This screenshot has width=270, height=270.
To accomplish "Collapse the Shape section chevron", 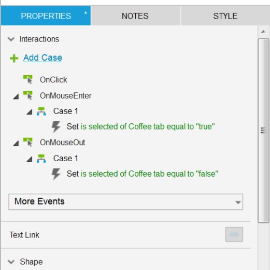I will coord(11,262).
